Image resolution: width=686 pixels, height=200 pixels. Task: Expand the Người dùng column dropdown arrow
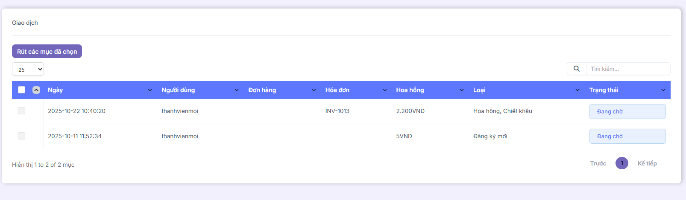237,90
